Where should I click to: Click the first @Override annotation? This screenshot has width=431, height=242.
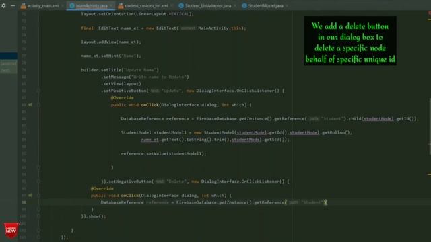tap(123, 97)
